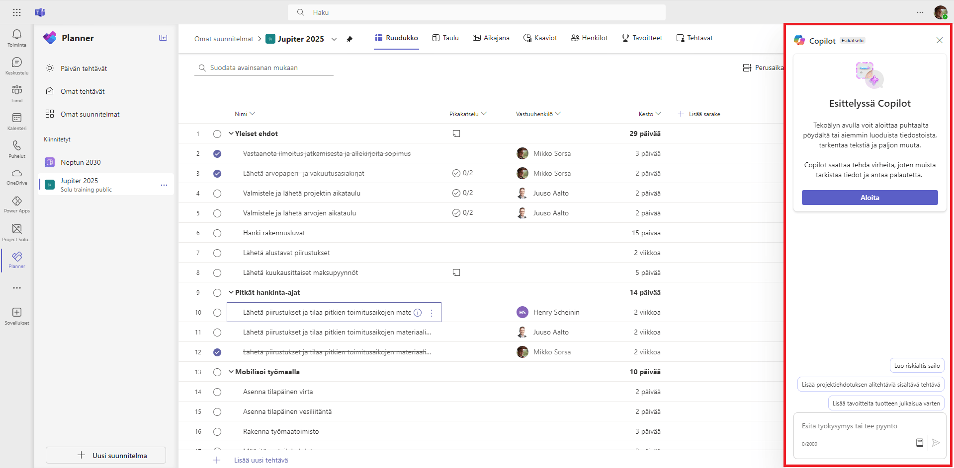Viewport: 954px width, 468px height.
Task: Uncheck the completed Lähetä arvopaperi task
Action: click(x=217, y=174)
